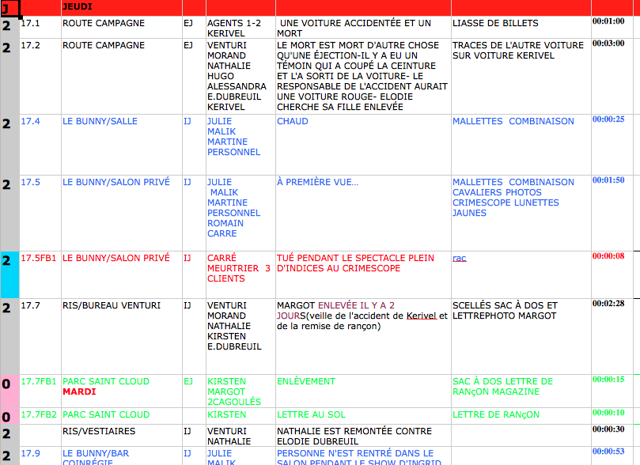
Task: Select blue LE BUNNY/SALON PRIVÉ cell
Action: click(x=122, y=213)
